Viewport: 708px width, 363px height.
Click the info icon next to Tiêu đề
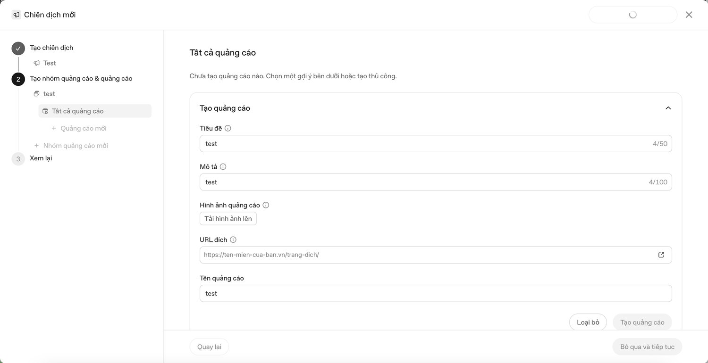[228, 128]
